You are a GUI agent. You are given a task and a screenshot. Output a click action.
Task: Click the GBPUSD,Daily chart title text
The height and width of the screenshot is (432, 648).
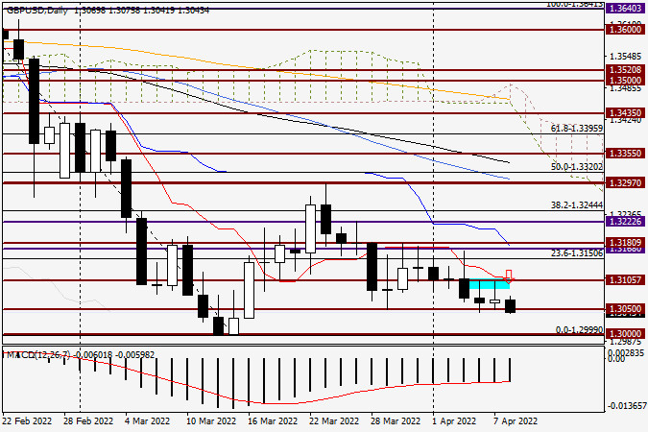click(x=37, y=11)
